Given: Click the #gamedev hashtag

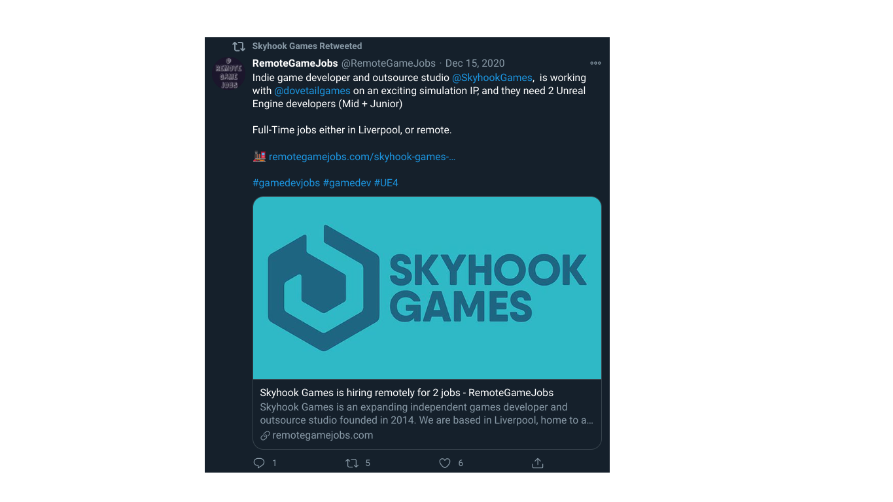Looking at the screenshot, I should (x=347, y=183).
